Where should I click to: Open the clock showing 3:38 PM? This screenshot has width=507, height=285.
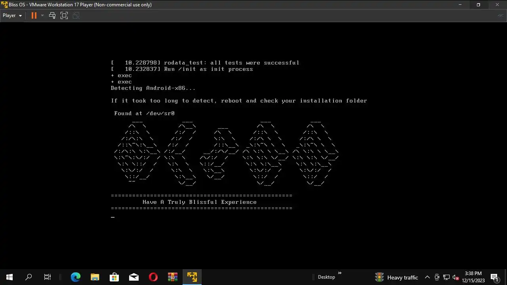tap(473, 277)
